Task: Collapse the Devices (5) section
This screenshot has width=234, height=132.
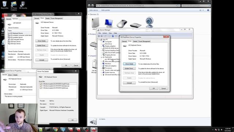Action: pyautogui.click(x=89, y=14)
